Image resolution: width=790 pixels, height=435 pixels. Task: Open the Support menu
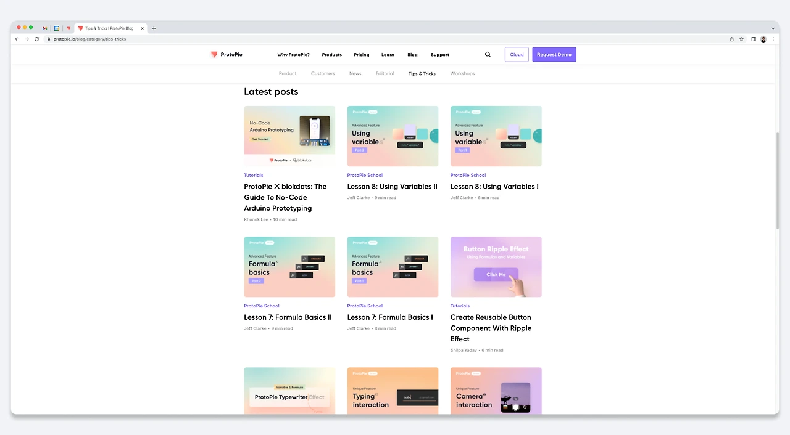click(440, 55)
